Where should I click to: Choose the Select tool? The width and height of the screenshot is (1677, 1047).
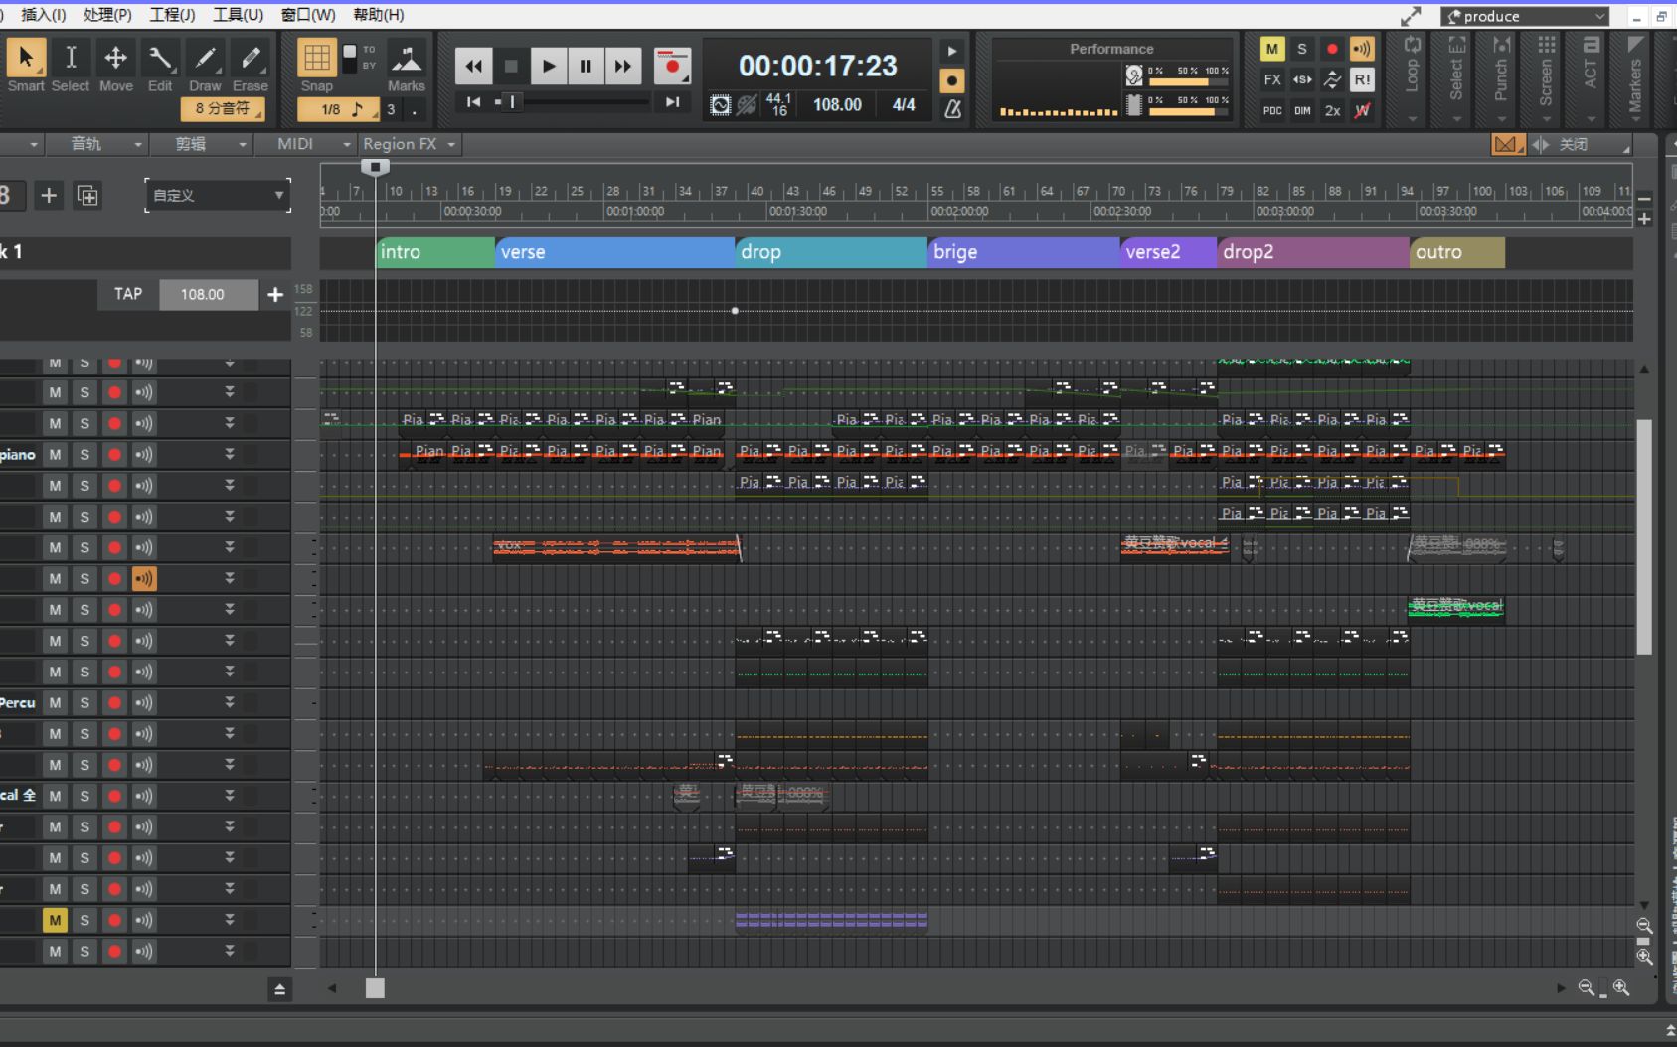point(71,59)
